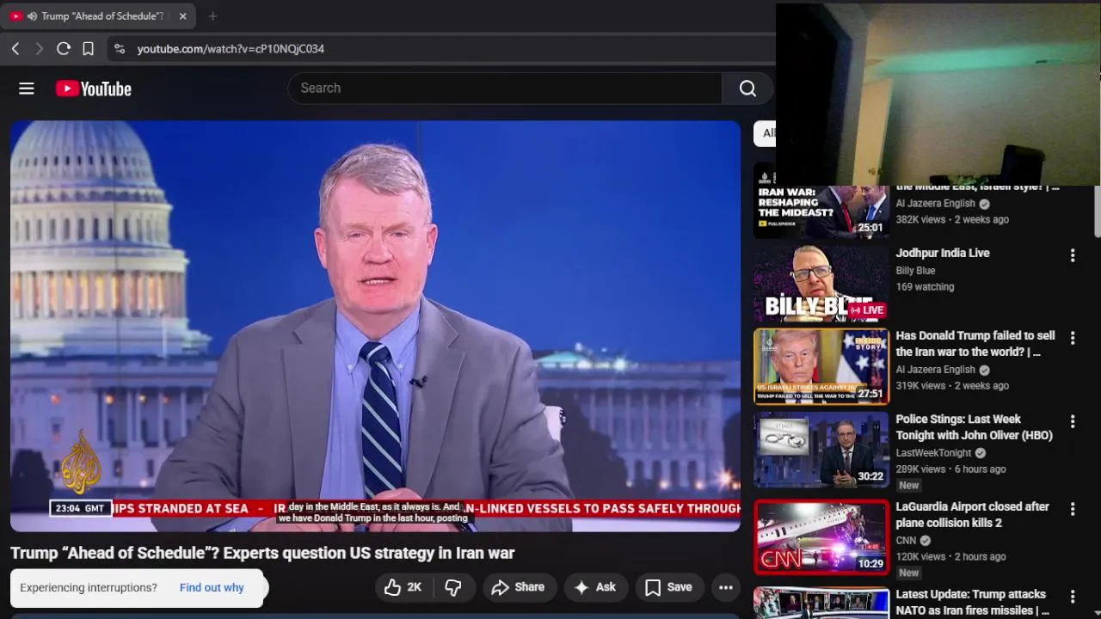Click the recommendations sidebar scrollbar
The width and height of the screenshot is (1101, 619).
[1097, 211]
